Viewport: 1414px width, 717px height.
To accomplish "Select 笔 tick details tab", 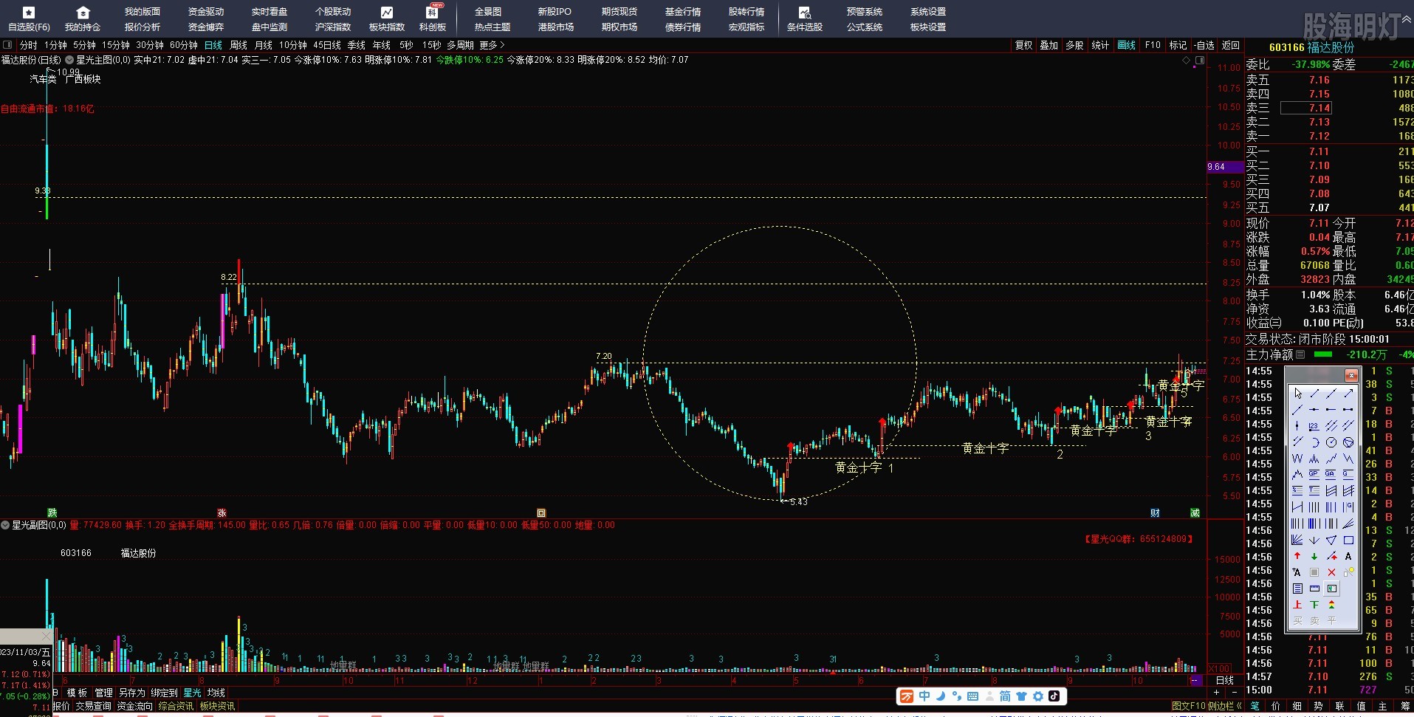I will pos(1255,706).
